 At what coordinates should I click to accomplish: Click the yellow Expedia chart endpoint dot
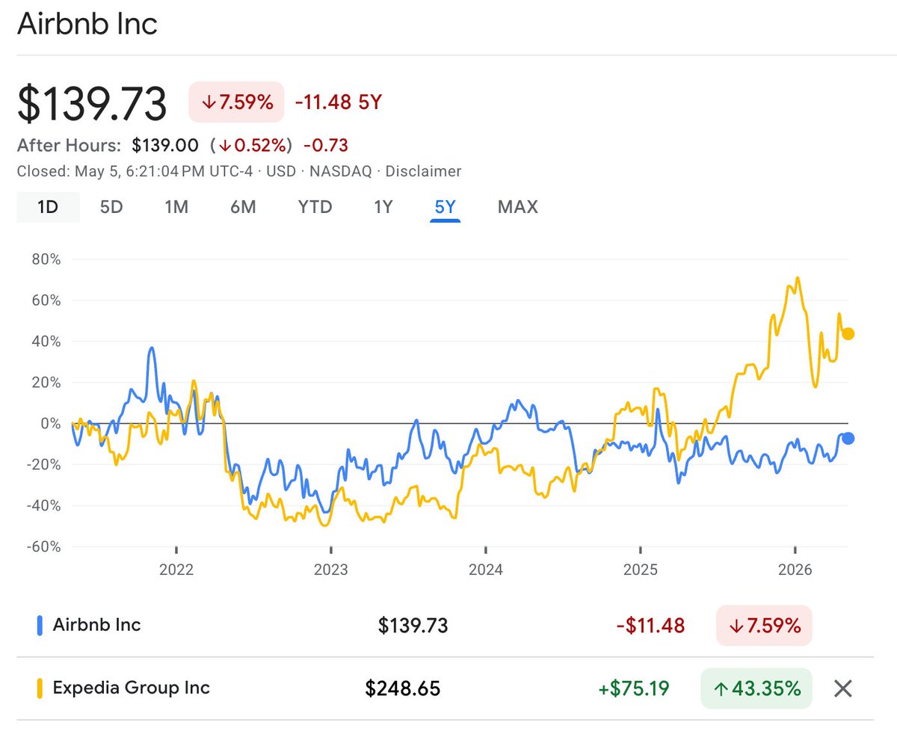848,333
